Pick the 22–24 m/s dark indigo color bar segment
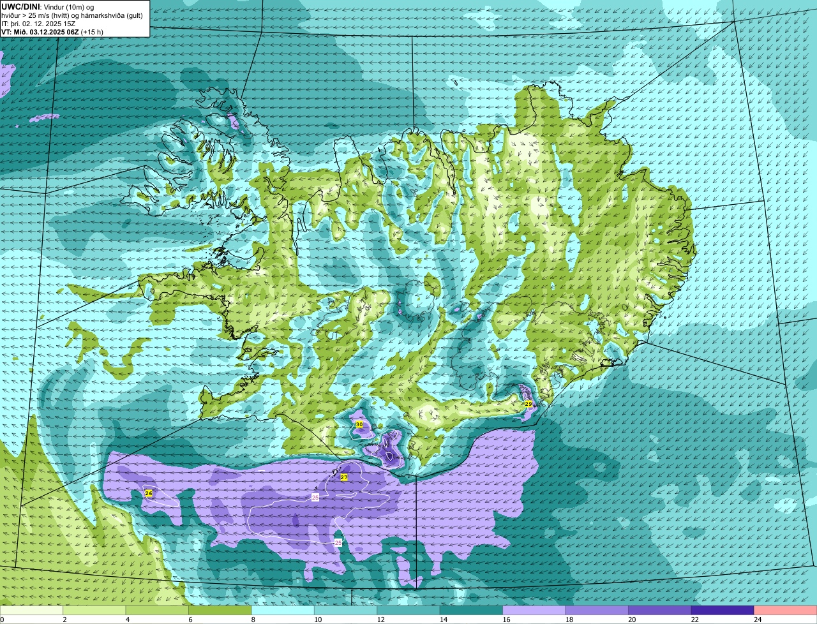This screenshot has width=817, height=624. 723,611
